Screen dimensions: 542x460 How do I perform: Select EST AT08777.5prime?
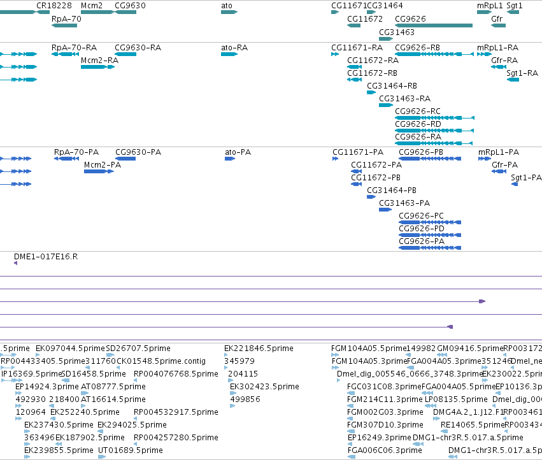(x=113, y=387)
